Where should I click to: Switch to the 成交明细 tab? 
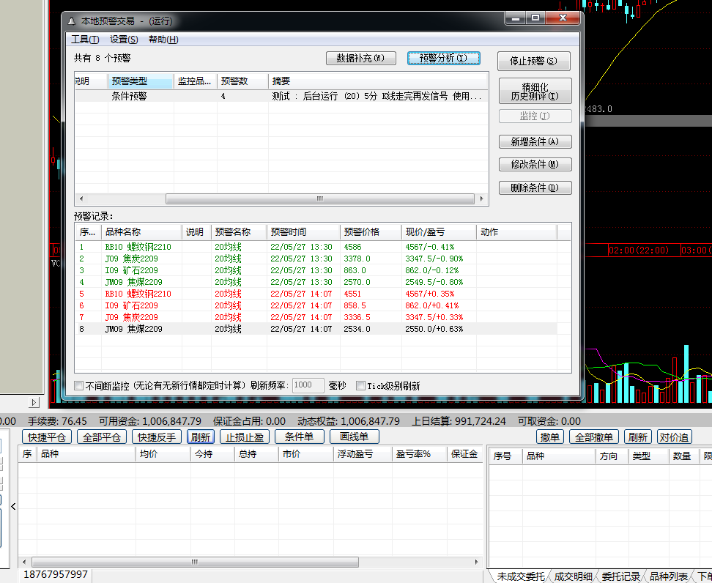[574, 576]
